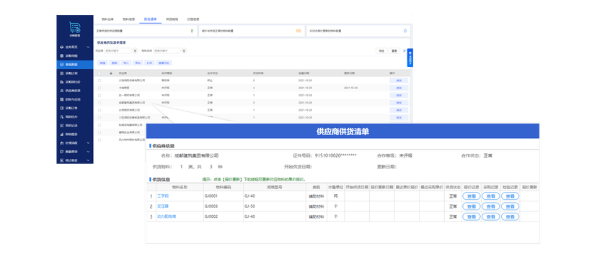This screenshot has width=597, height=261.
Task: Click the 导出 button
Action: pos(138,63)
